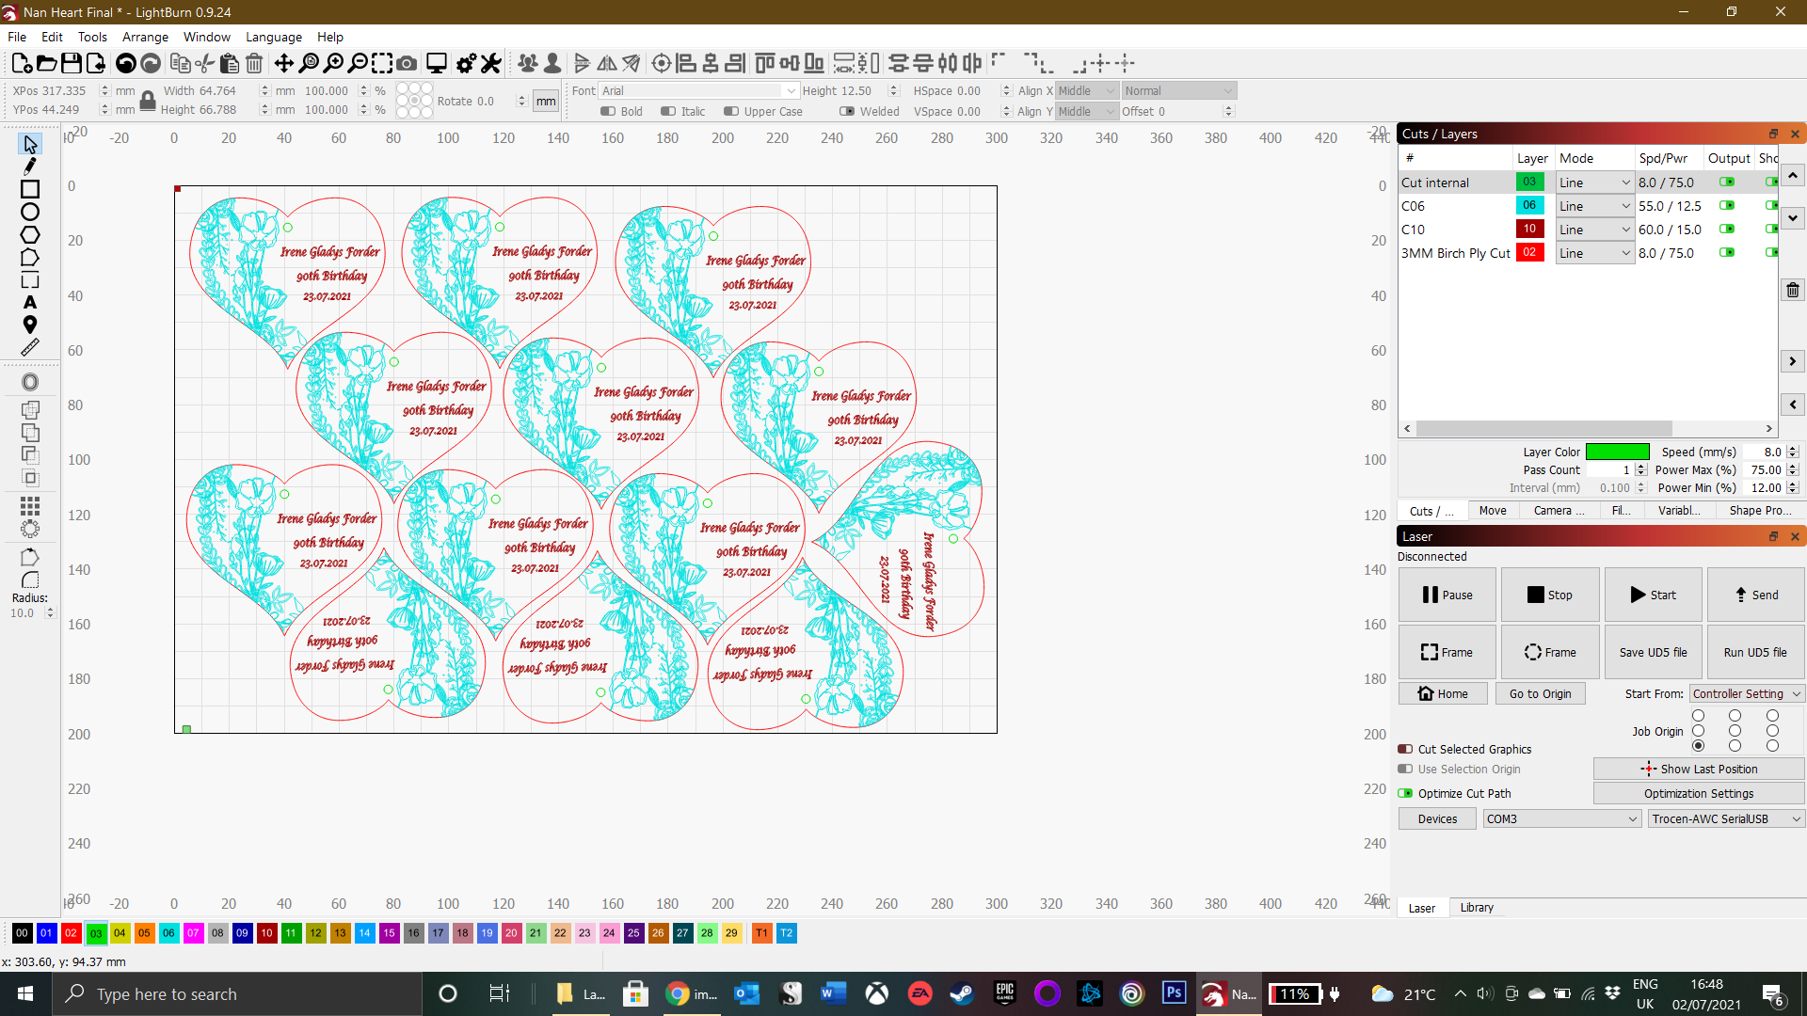Screen dimensions: 1807x1016
Task: Toggle Optimize Cut Path switch
Action: coord(1405,793)
